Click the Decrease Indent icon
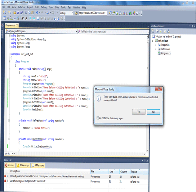196x192 pixels. 23,18
